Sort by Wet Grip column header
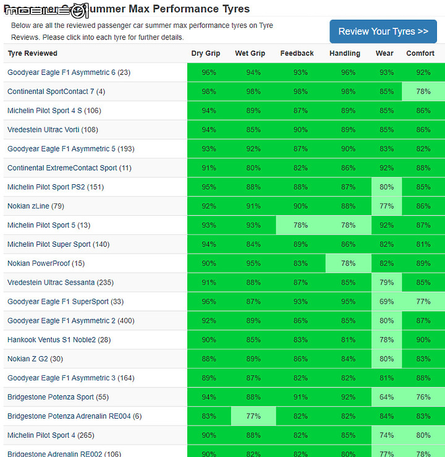 250,53
